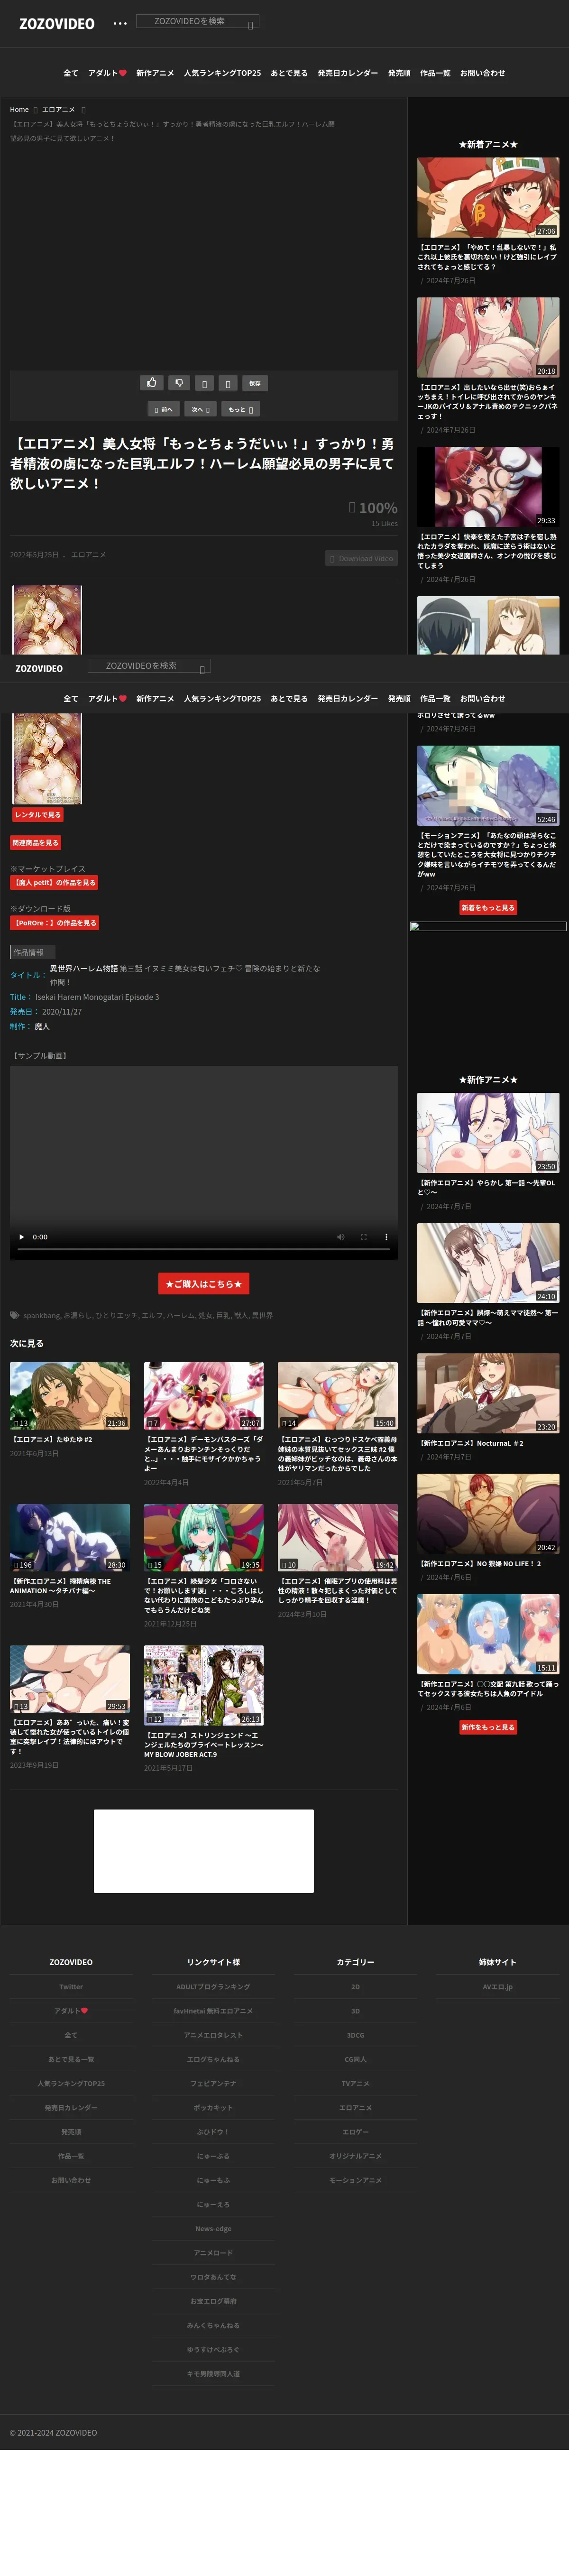Open アダルト heart item in top navigation
The image size is (569, 2576).
pos(107,73)
